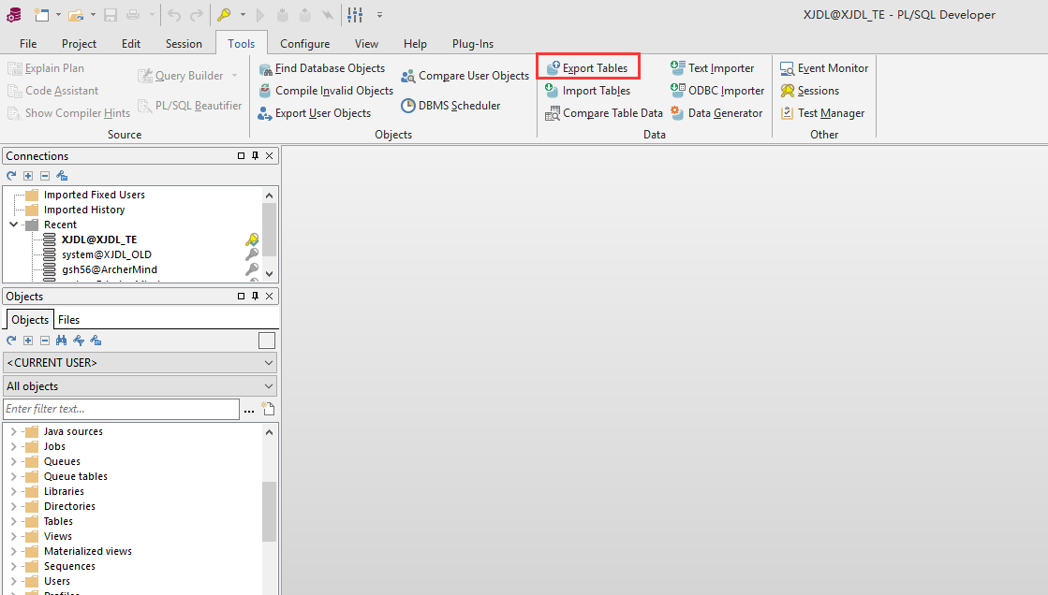Click the Log on key icon
Viewport: 1048px width, 595px height.
[x=223, y=15]
